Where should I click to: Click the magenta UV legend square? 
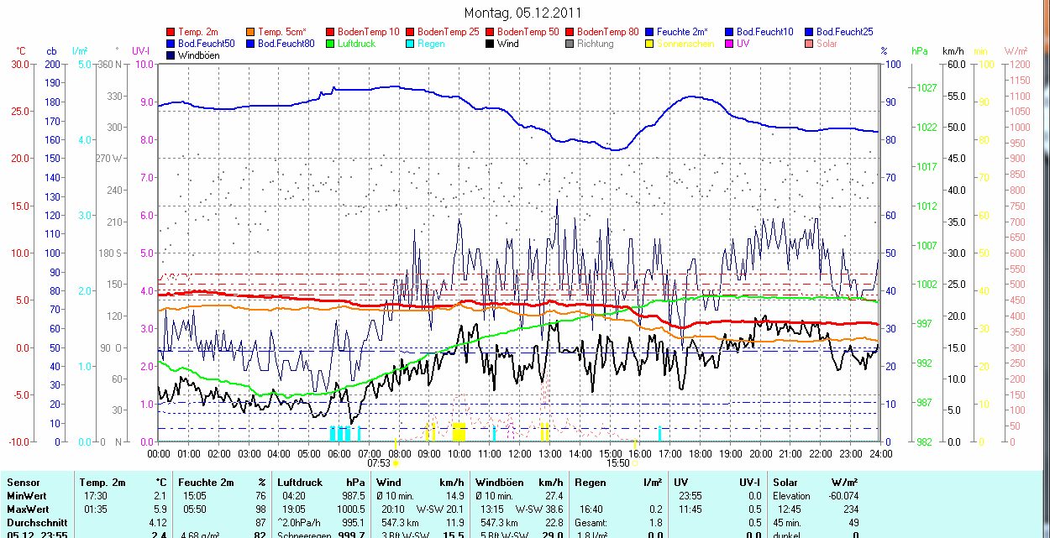(x=730, y=44)
